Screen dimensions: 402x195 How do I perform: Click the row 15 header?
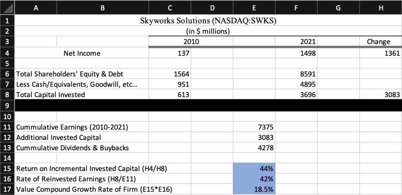[x=7, y=169]
